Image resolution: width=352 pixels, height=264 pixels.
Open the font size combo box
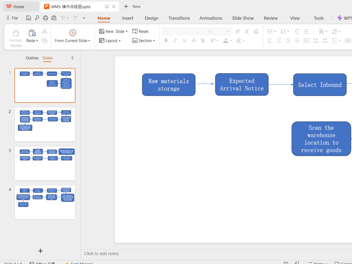(x=222, y=31)
